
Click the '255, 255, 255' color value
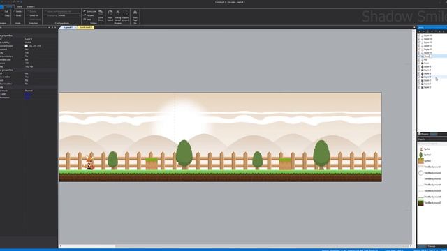coord(34,46)
